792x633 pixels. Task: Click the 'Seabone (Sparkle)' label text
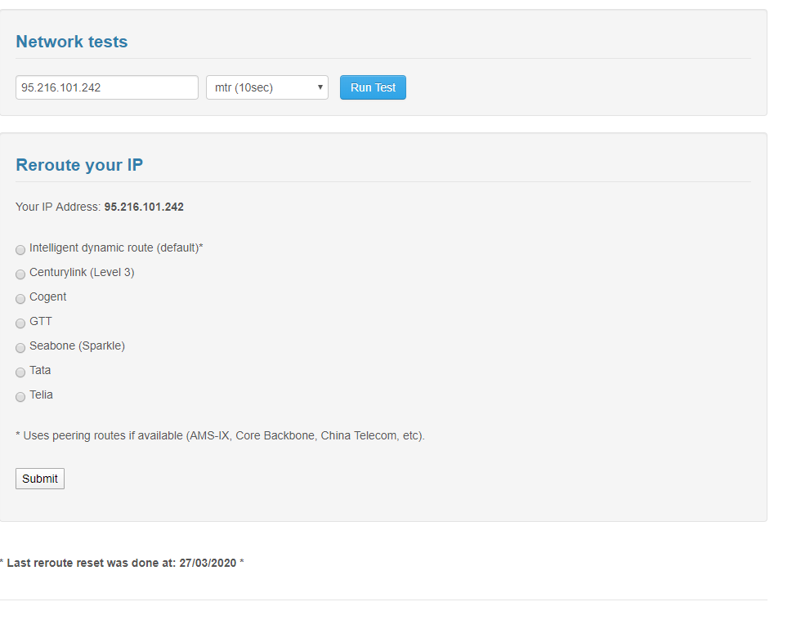[77, 345]
